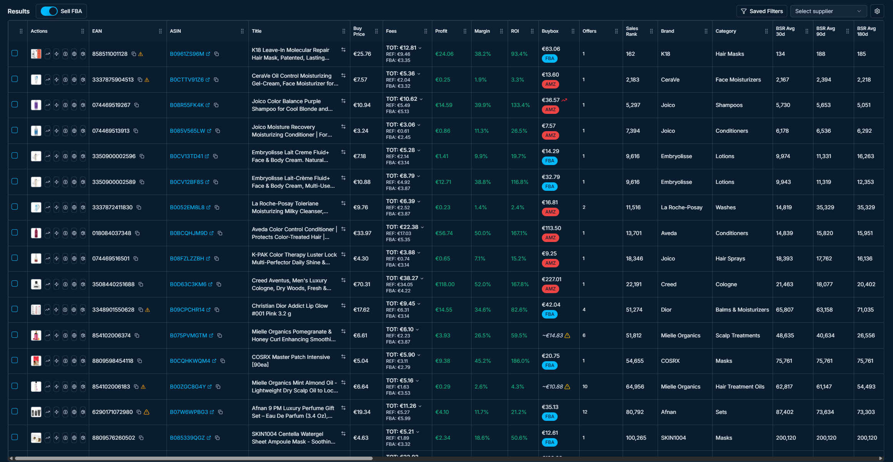Disable the Sell FBA toggle
This screenshot has width=893, height=462.
tap(49, 11)
